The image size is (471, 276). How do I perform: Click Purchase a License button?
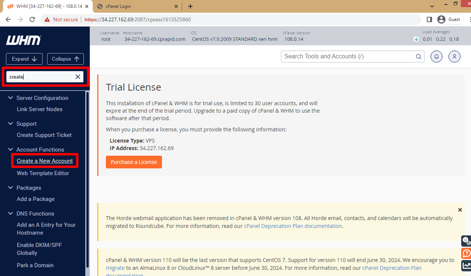click(x=134, y=162)
